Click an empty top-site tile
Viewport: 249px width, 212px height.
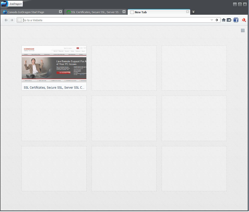(124, 68)
